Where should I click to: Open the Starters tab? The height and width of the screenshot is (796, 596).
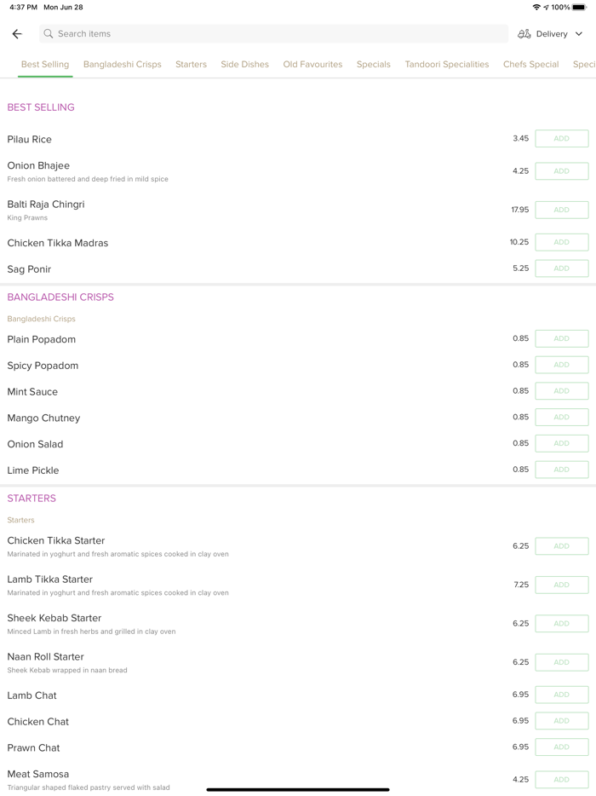tap(191, 64)
